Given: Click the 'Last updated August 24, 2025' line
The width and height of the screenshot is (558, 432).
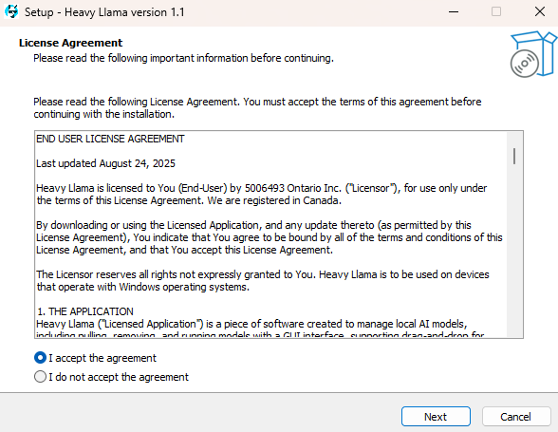Looking at the screenshot, I should click(x=105, y=163).
